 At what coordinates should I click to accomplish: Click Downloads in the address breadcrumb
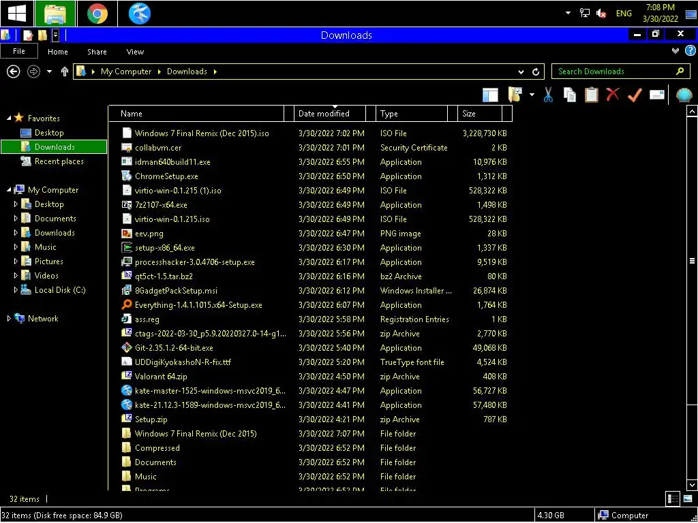coord(187,72)
